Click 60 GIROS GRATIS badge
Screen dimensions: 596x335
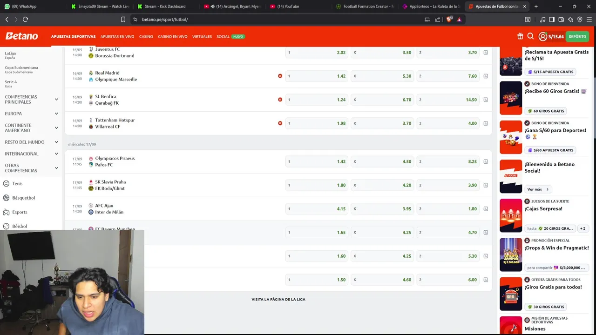point(546,111)
